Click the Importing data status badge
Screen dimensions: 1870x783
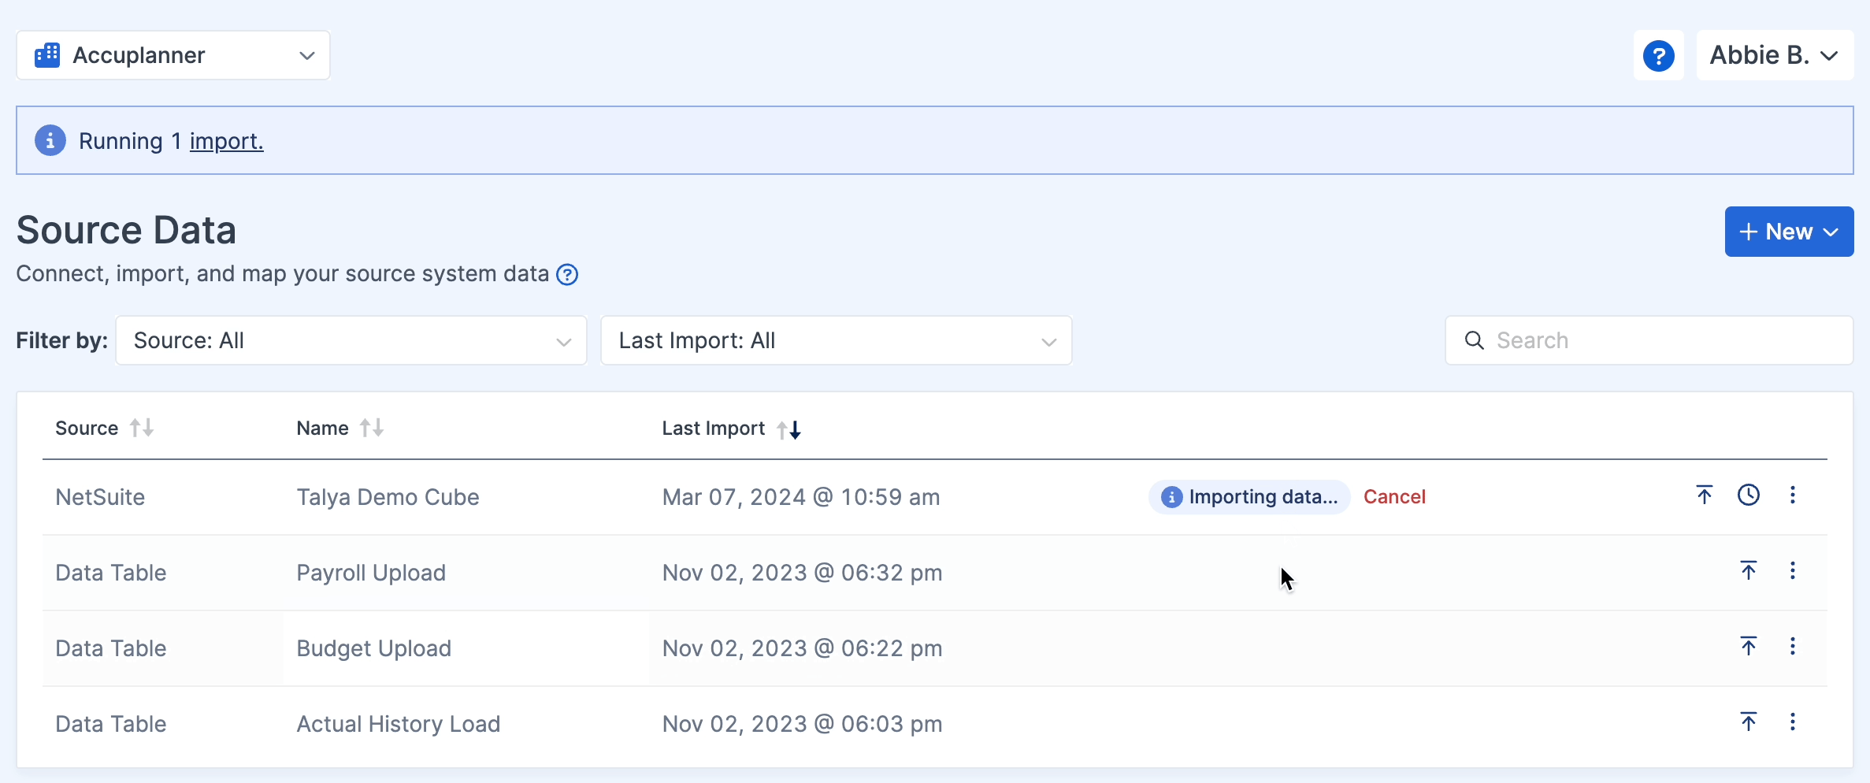pos(1248,496)
